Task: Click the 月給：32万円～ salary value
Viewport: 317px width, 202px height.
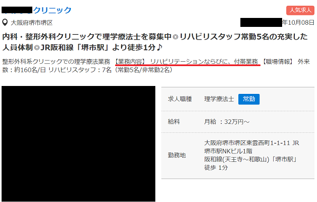Action: tap(227, 122)
